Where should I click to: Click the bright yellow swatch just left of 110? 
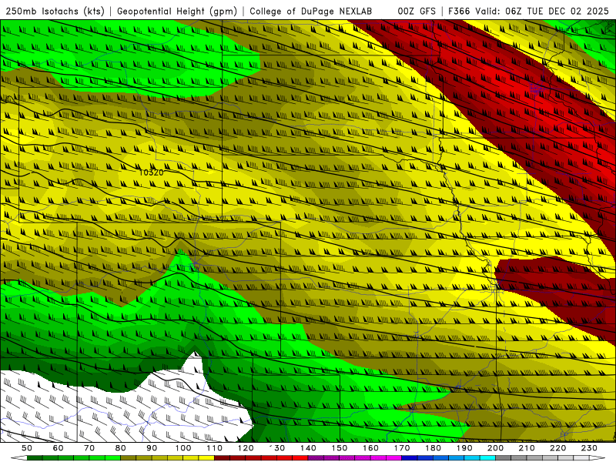click(206, 458)
